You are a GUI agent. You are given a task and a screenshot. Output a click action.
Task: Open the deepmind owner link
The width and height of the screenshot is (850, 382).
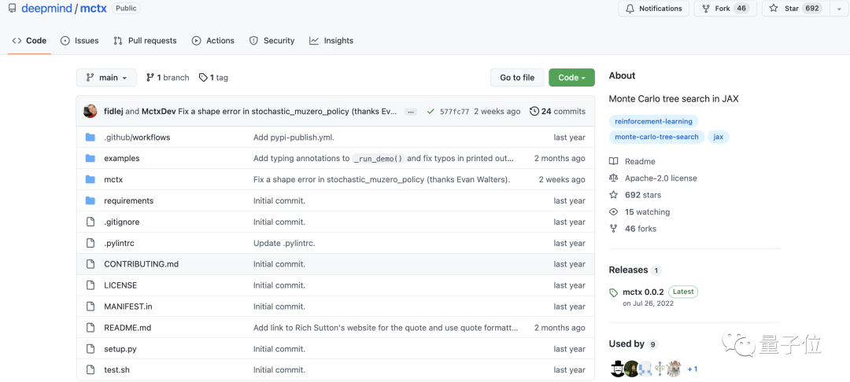[46, 9]
